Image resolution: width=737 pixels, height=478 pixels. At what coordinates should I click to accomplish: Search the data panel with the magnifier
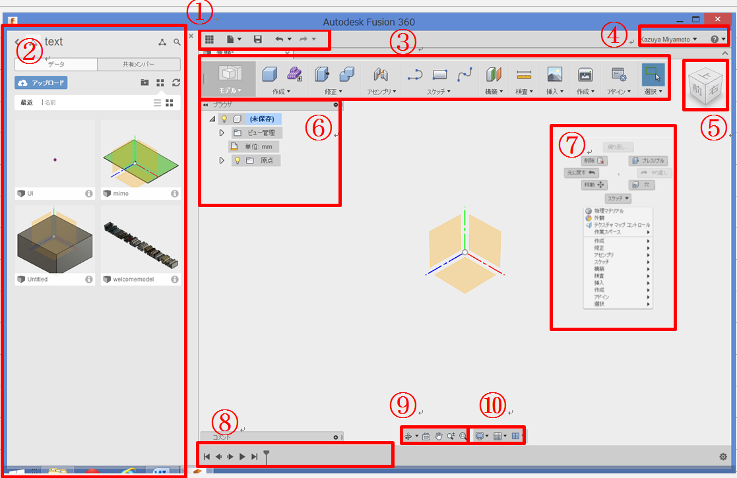(177, 42)
